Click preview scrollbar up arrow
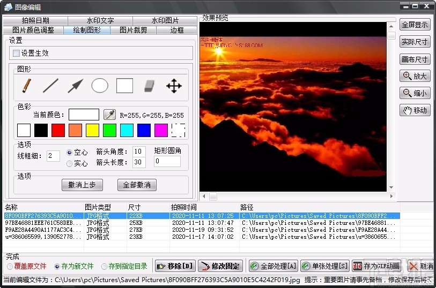436x288 pixels. pyautogui.click(x=391, y=26)
